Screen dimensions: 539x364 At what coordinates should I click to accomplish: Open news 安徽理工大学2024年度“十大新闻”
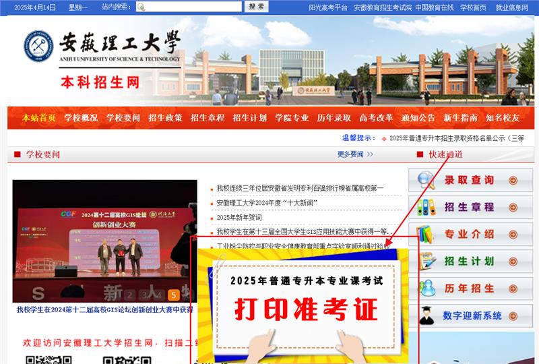(267, 203)
